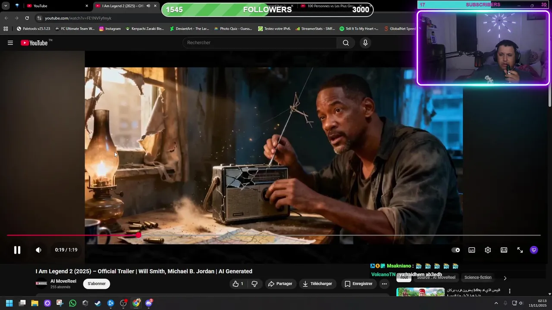Select the Science-fiction filter chip
Screen dimensions: 552x310
click(x=478, y=277)
